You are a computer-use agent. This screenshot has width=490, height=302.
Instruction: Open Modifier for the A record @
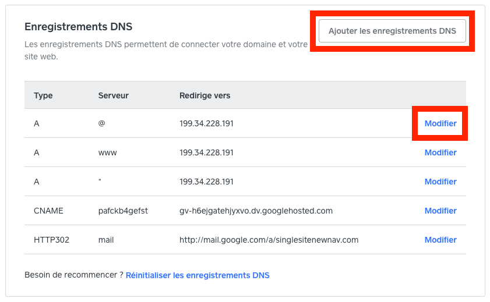click(x=440, y=123)
